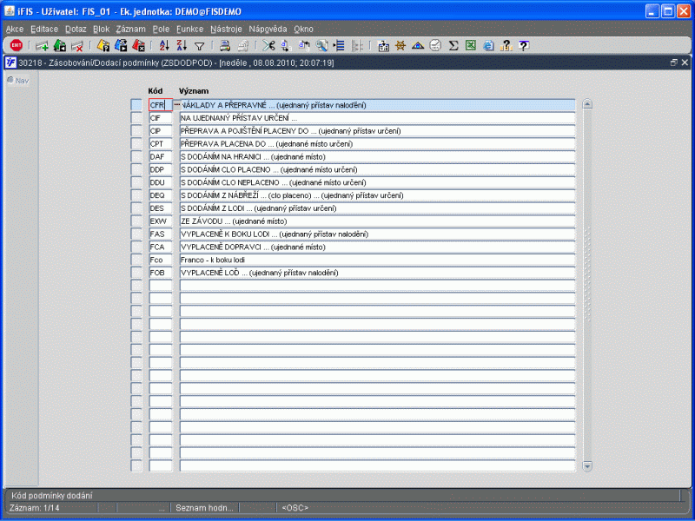Click the Internet Explorer browser icon
This screenshot has height=521, width=695.
[x=488, y=45]
